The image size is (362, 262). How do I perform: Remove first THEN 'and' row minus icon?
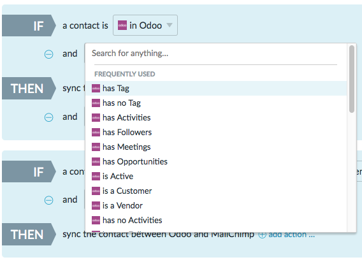48,117
